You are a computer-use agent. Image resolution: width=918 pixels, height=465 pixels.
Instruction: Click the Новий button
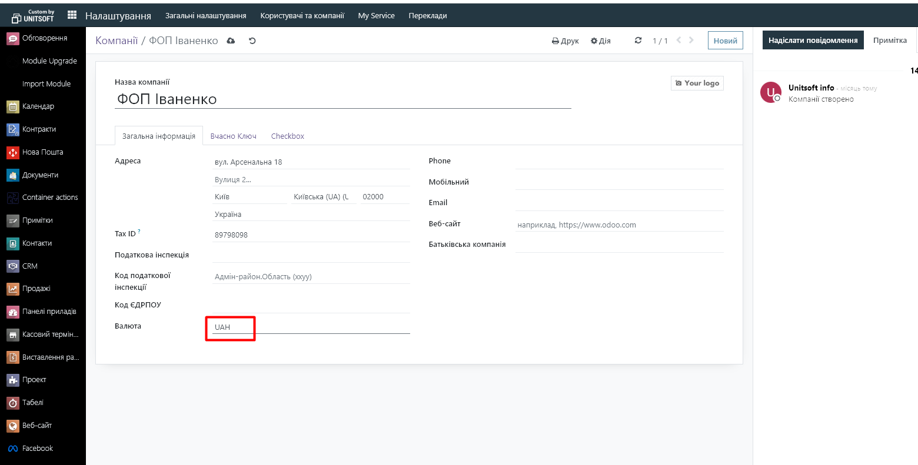pyautogui.click(x=725, y=41)
